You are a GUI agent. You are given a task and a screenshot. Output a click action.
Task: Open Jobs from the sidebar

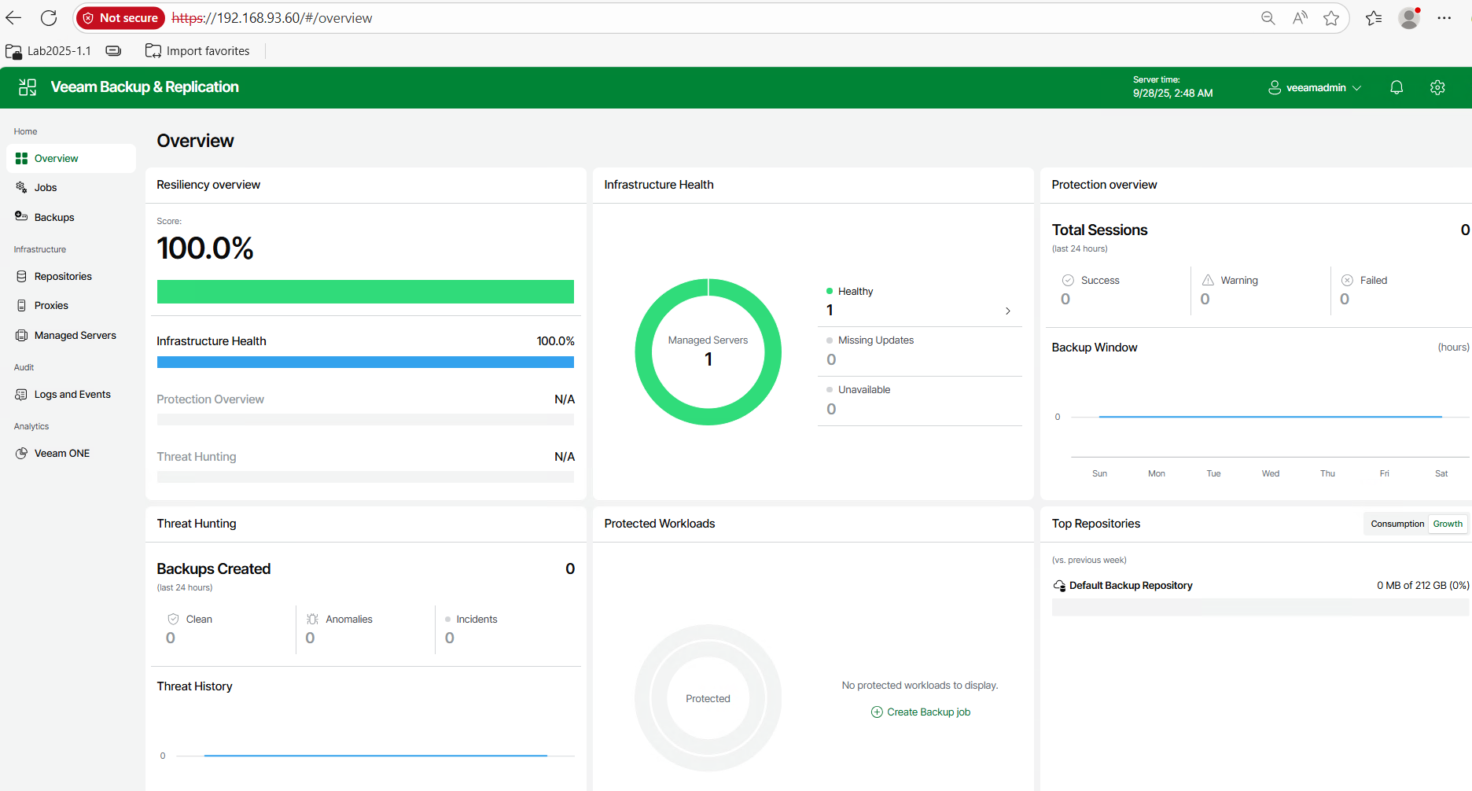46,188
